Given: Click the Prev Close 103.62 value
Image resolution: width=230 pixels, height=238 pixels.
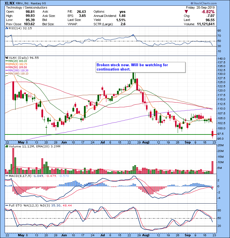Looking at the screenshot, I should point(29,24).
